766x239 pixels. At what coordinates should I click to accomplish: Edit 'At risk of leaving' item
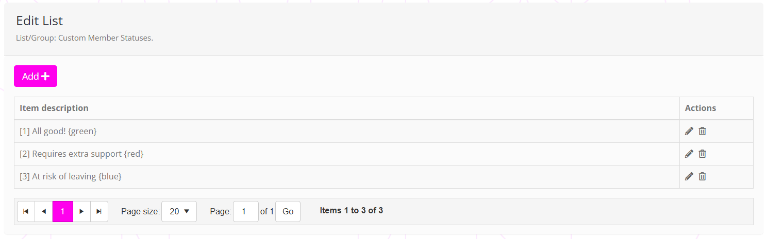[x=689, y=176]
